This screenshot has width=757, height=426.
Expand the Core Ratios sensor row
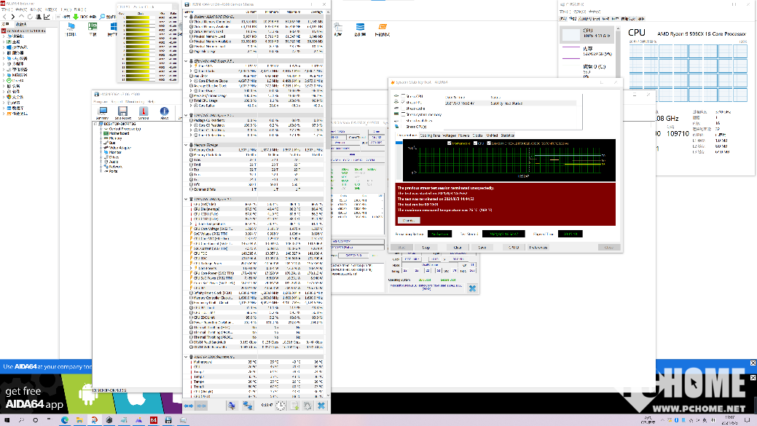191,106
